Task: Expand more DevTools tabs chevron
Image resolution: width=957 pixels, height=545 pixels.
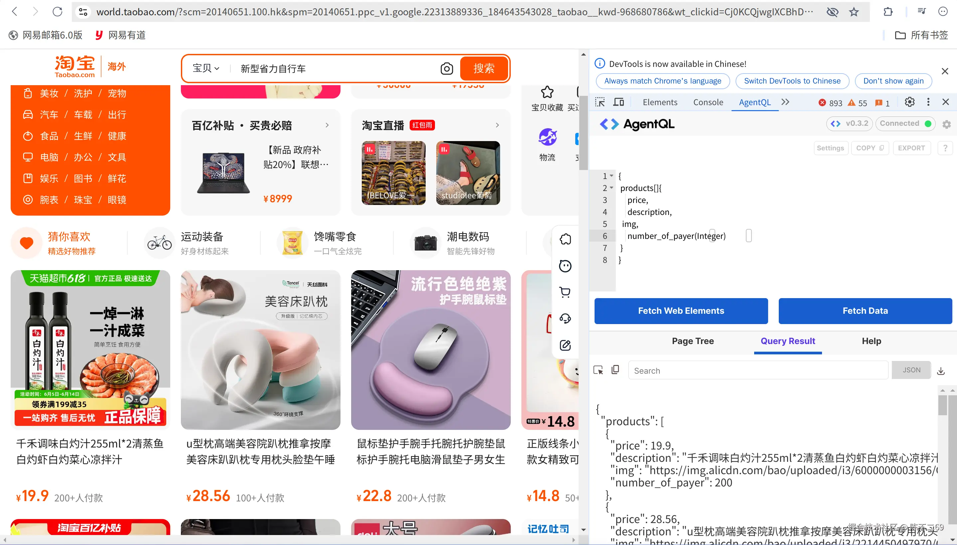Action: [x=785, y=102]
